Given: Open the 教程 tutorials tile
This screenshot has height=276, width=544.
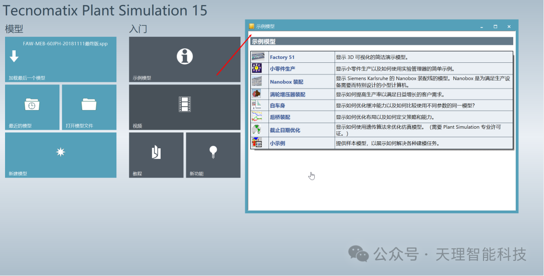Looking at the screenshot, I should 156,155.
